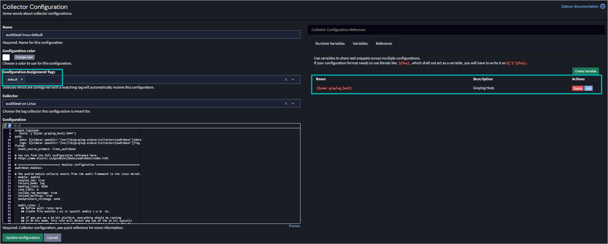
Task: Remove the 'default' assignment tag
Action: click(22, 80)
